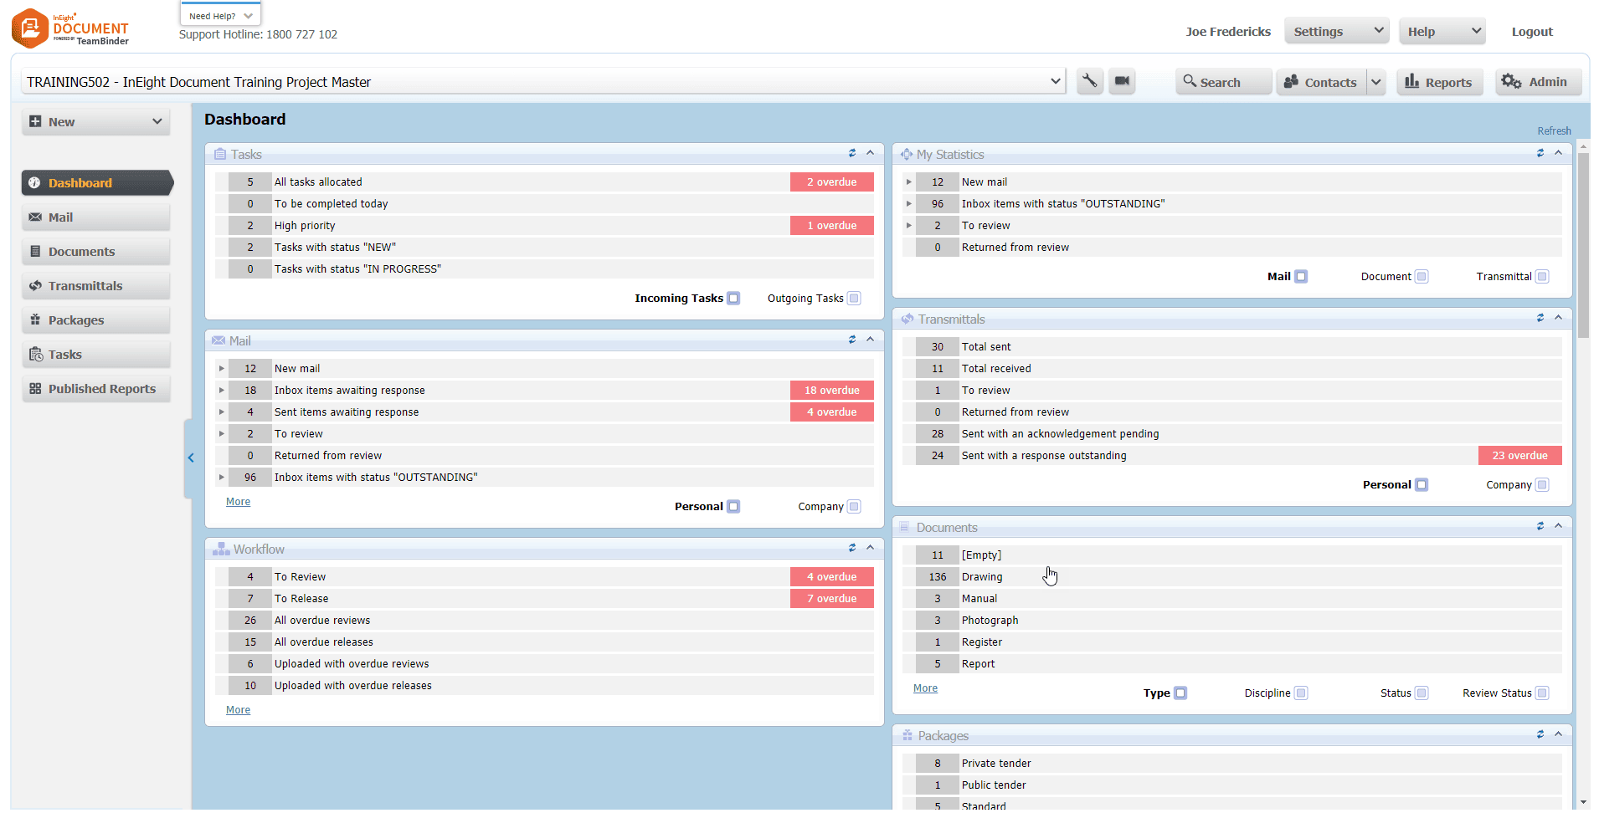
Task: Enable the Outgoing Tasks checkbox
Action: [854, 299]
